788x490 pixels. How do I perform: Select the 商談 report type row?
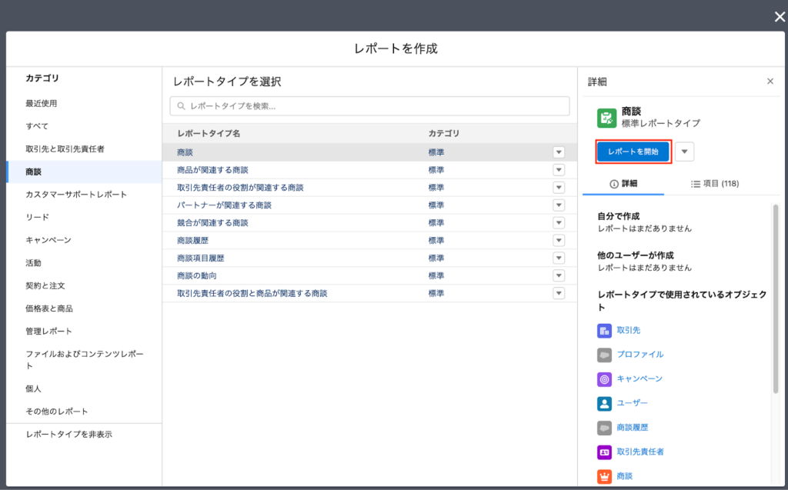369,152
